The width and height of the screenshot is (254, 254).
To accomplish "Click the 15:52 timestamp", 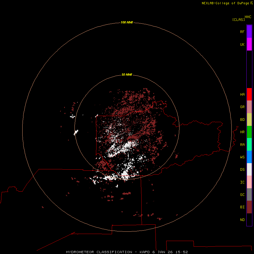I will point(181,252).
